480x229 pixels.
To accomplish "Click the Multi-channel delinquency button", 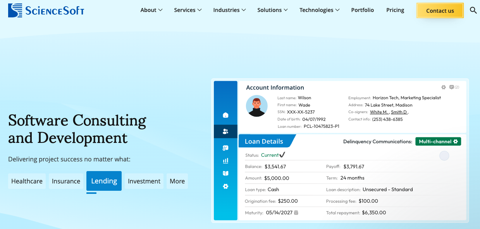I will [x=438, y=142].
